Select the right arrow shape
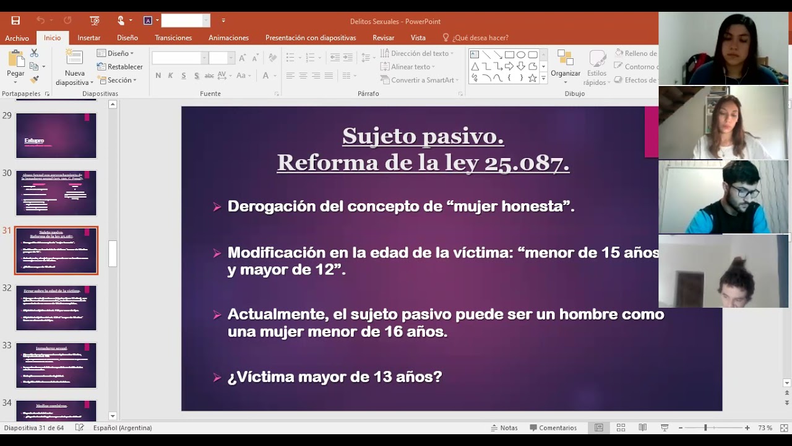 point(509,66)
